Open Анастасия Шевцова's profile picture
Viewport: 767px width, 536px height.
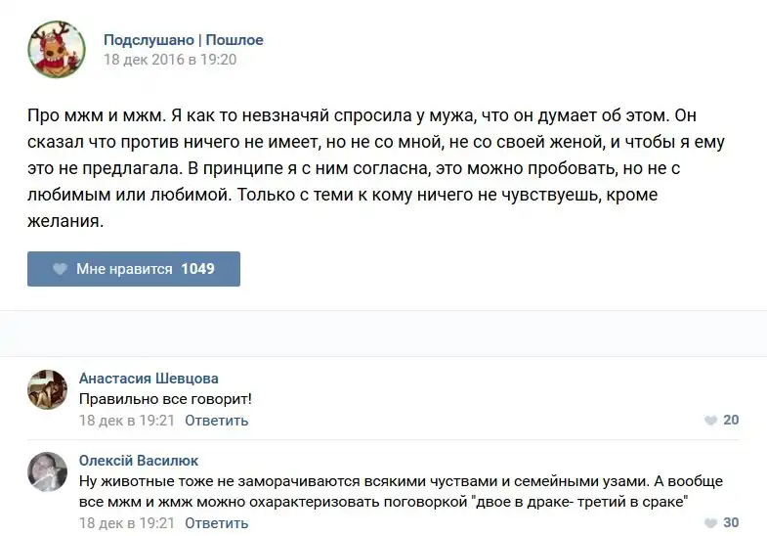click(x=48, y=388)
